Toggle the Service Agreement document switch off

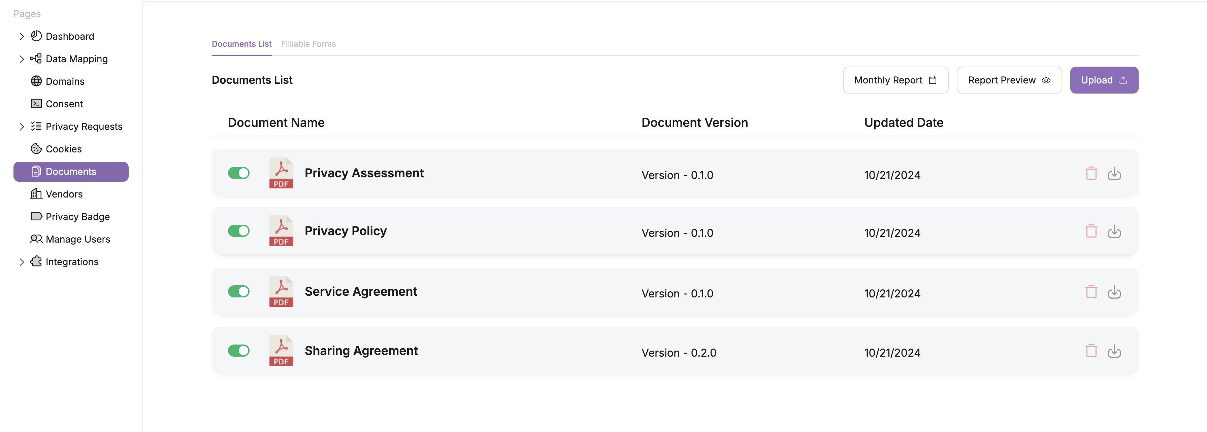click(x=239, y=292)
